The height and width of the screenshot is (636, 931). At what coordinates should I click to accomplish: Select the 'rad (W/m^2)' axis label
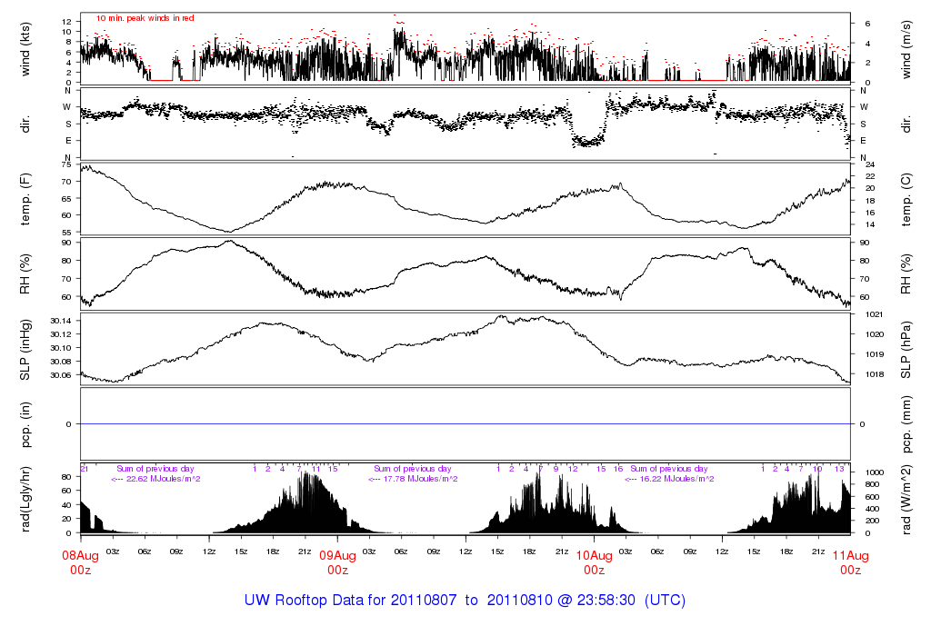pyautogui.click(x=906, y=499)
